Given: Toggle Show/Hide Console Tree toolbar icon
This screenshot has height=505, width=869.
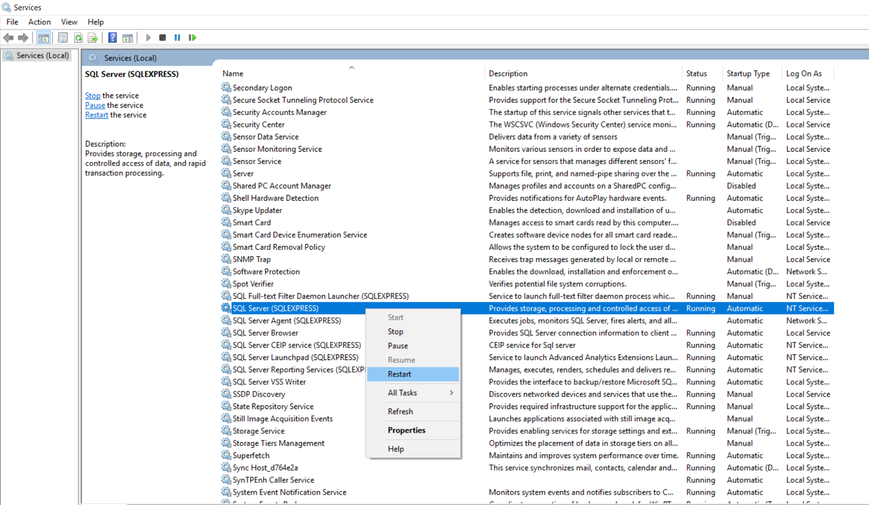Looking at the screenshot, I should [44, 38].
